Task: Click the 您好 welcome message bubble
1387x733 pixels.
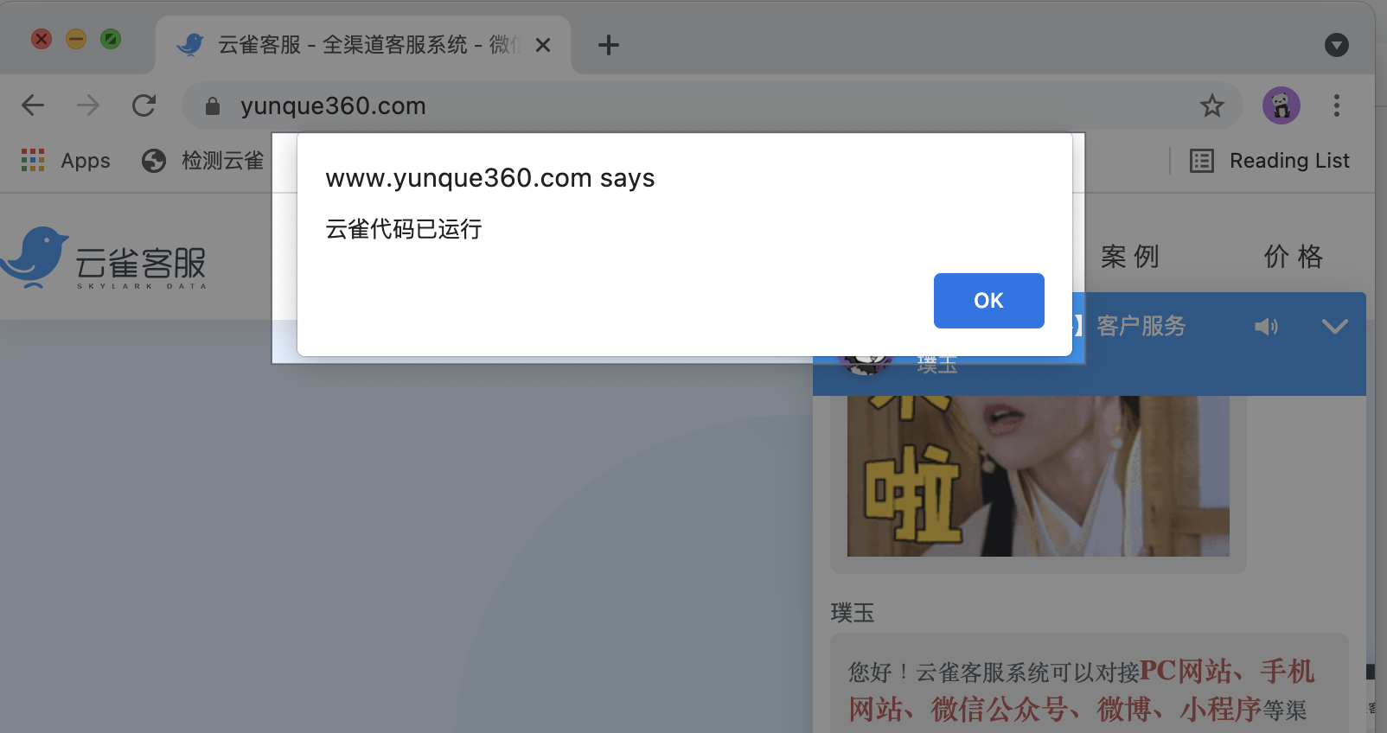Action: tap(1089, 684)
